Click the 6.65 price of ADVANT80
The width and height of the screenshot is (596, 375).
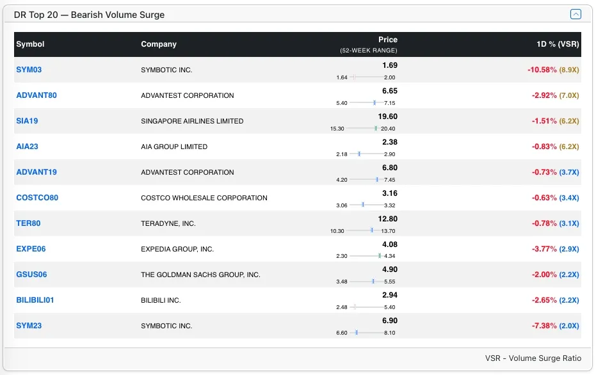390,91
